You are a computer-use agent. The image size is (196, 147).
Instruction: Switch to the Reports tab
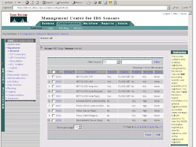coord(108,24)
